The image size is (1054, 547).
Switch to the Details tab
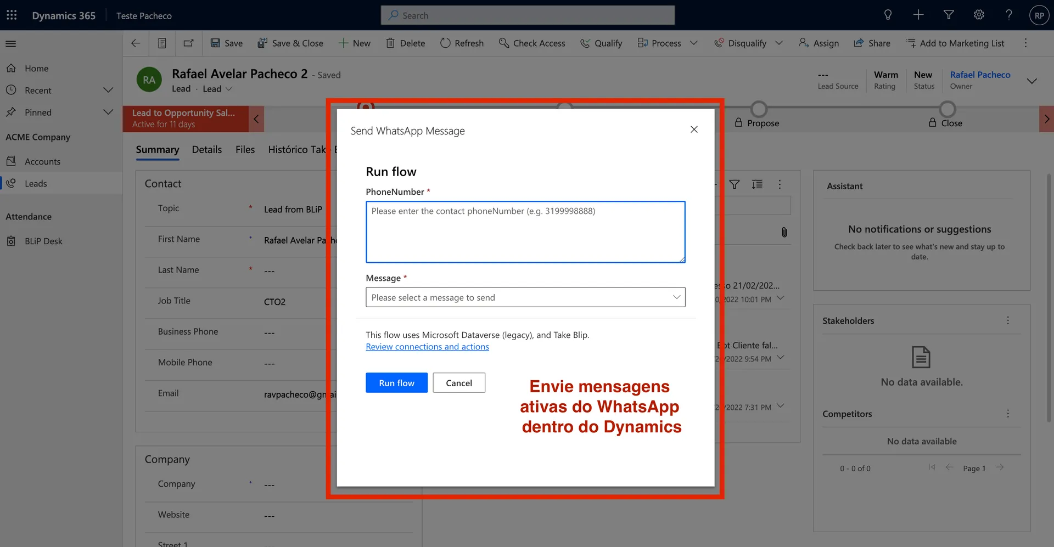(207, 150)
